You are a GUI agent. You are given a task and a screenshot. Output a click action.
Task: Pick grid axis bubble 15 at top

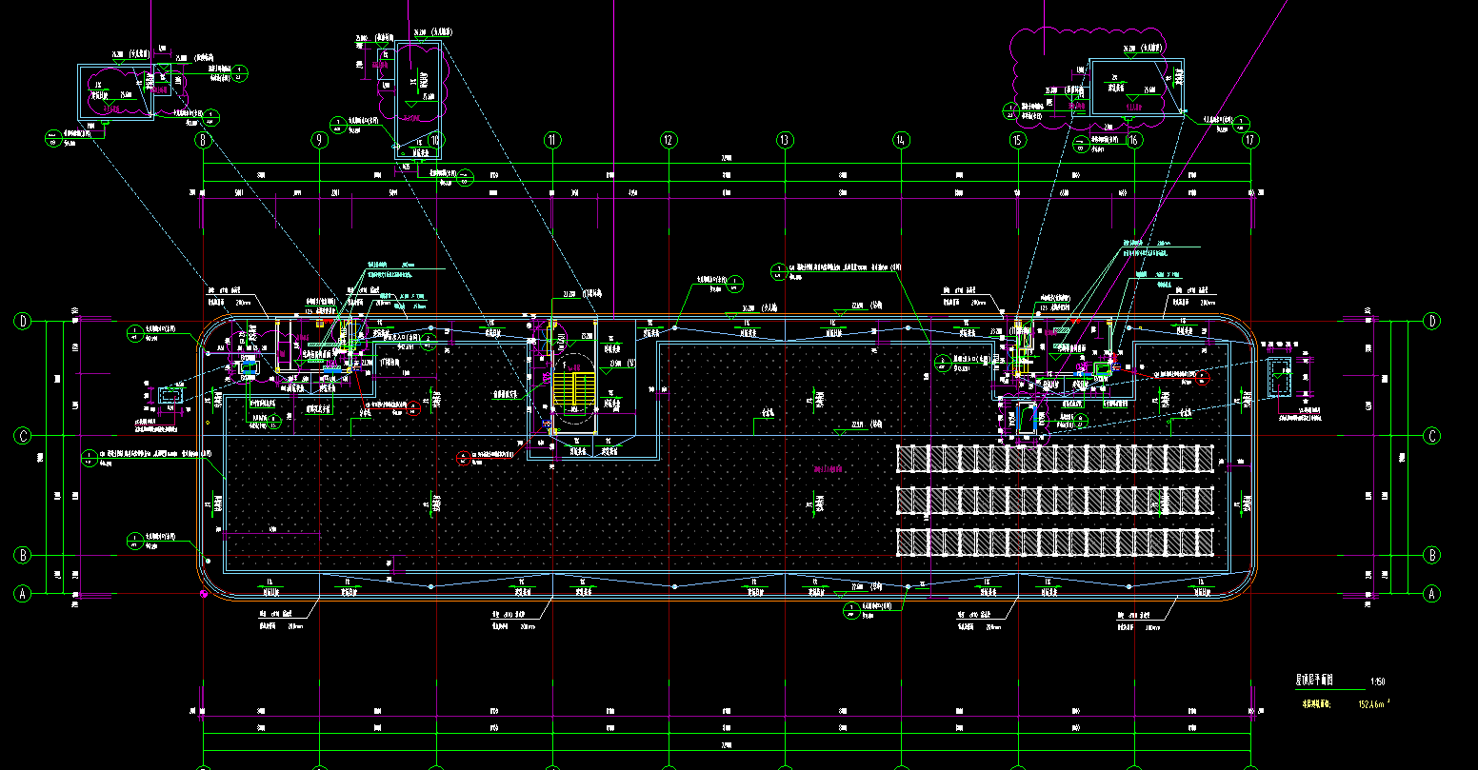(1018, 140)
